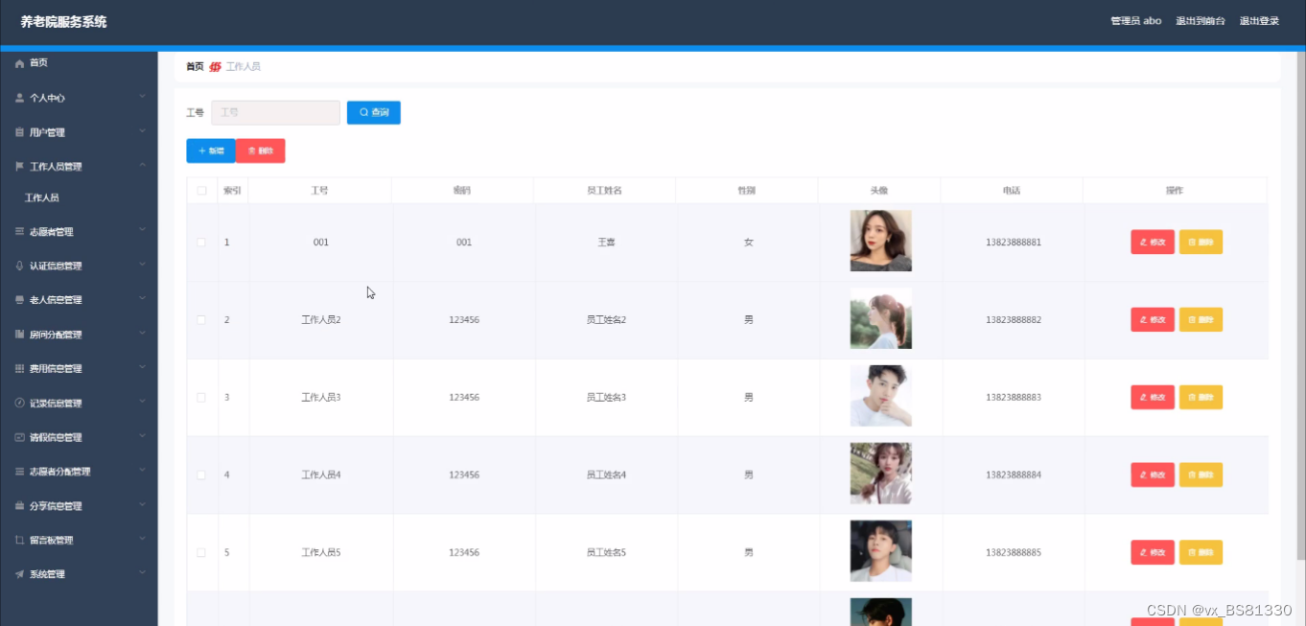Click 修改 for the 工作人员3 row
This screenshot has width=1306, height=626.
point(1153,397)
